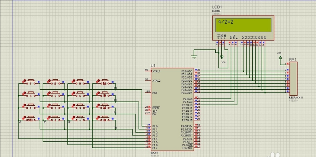Click the add key labeled 加
Viewport: 316px width, 157px height.
pos(105,119)
